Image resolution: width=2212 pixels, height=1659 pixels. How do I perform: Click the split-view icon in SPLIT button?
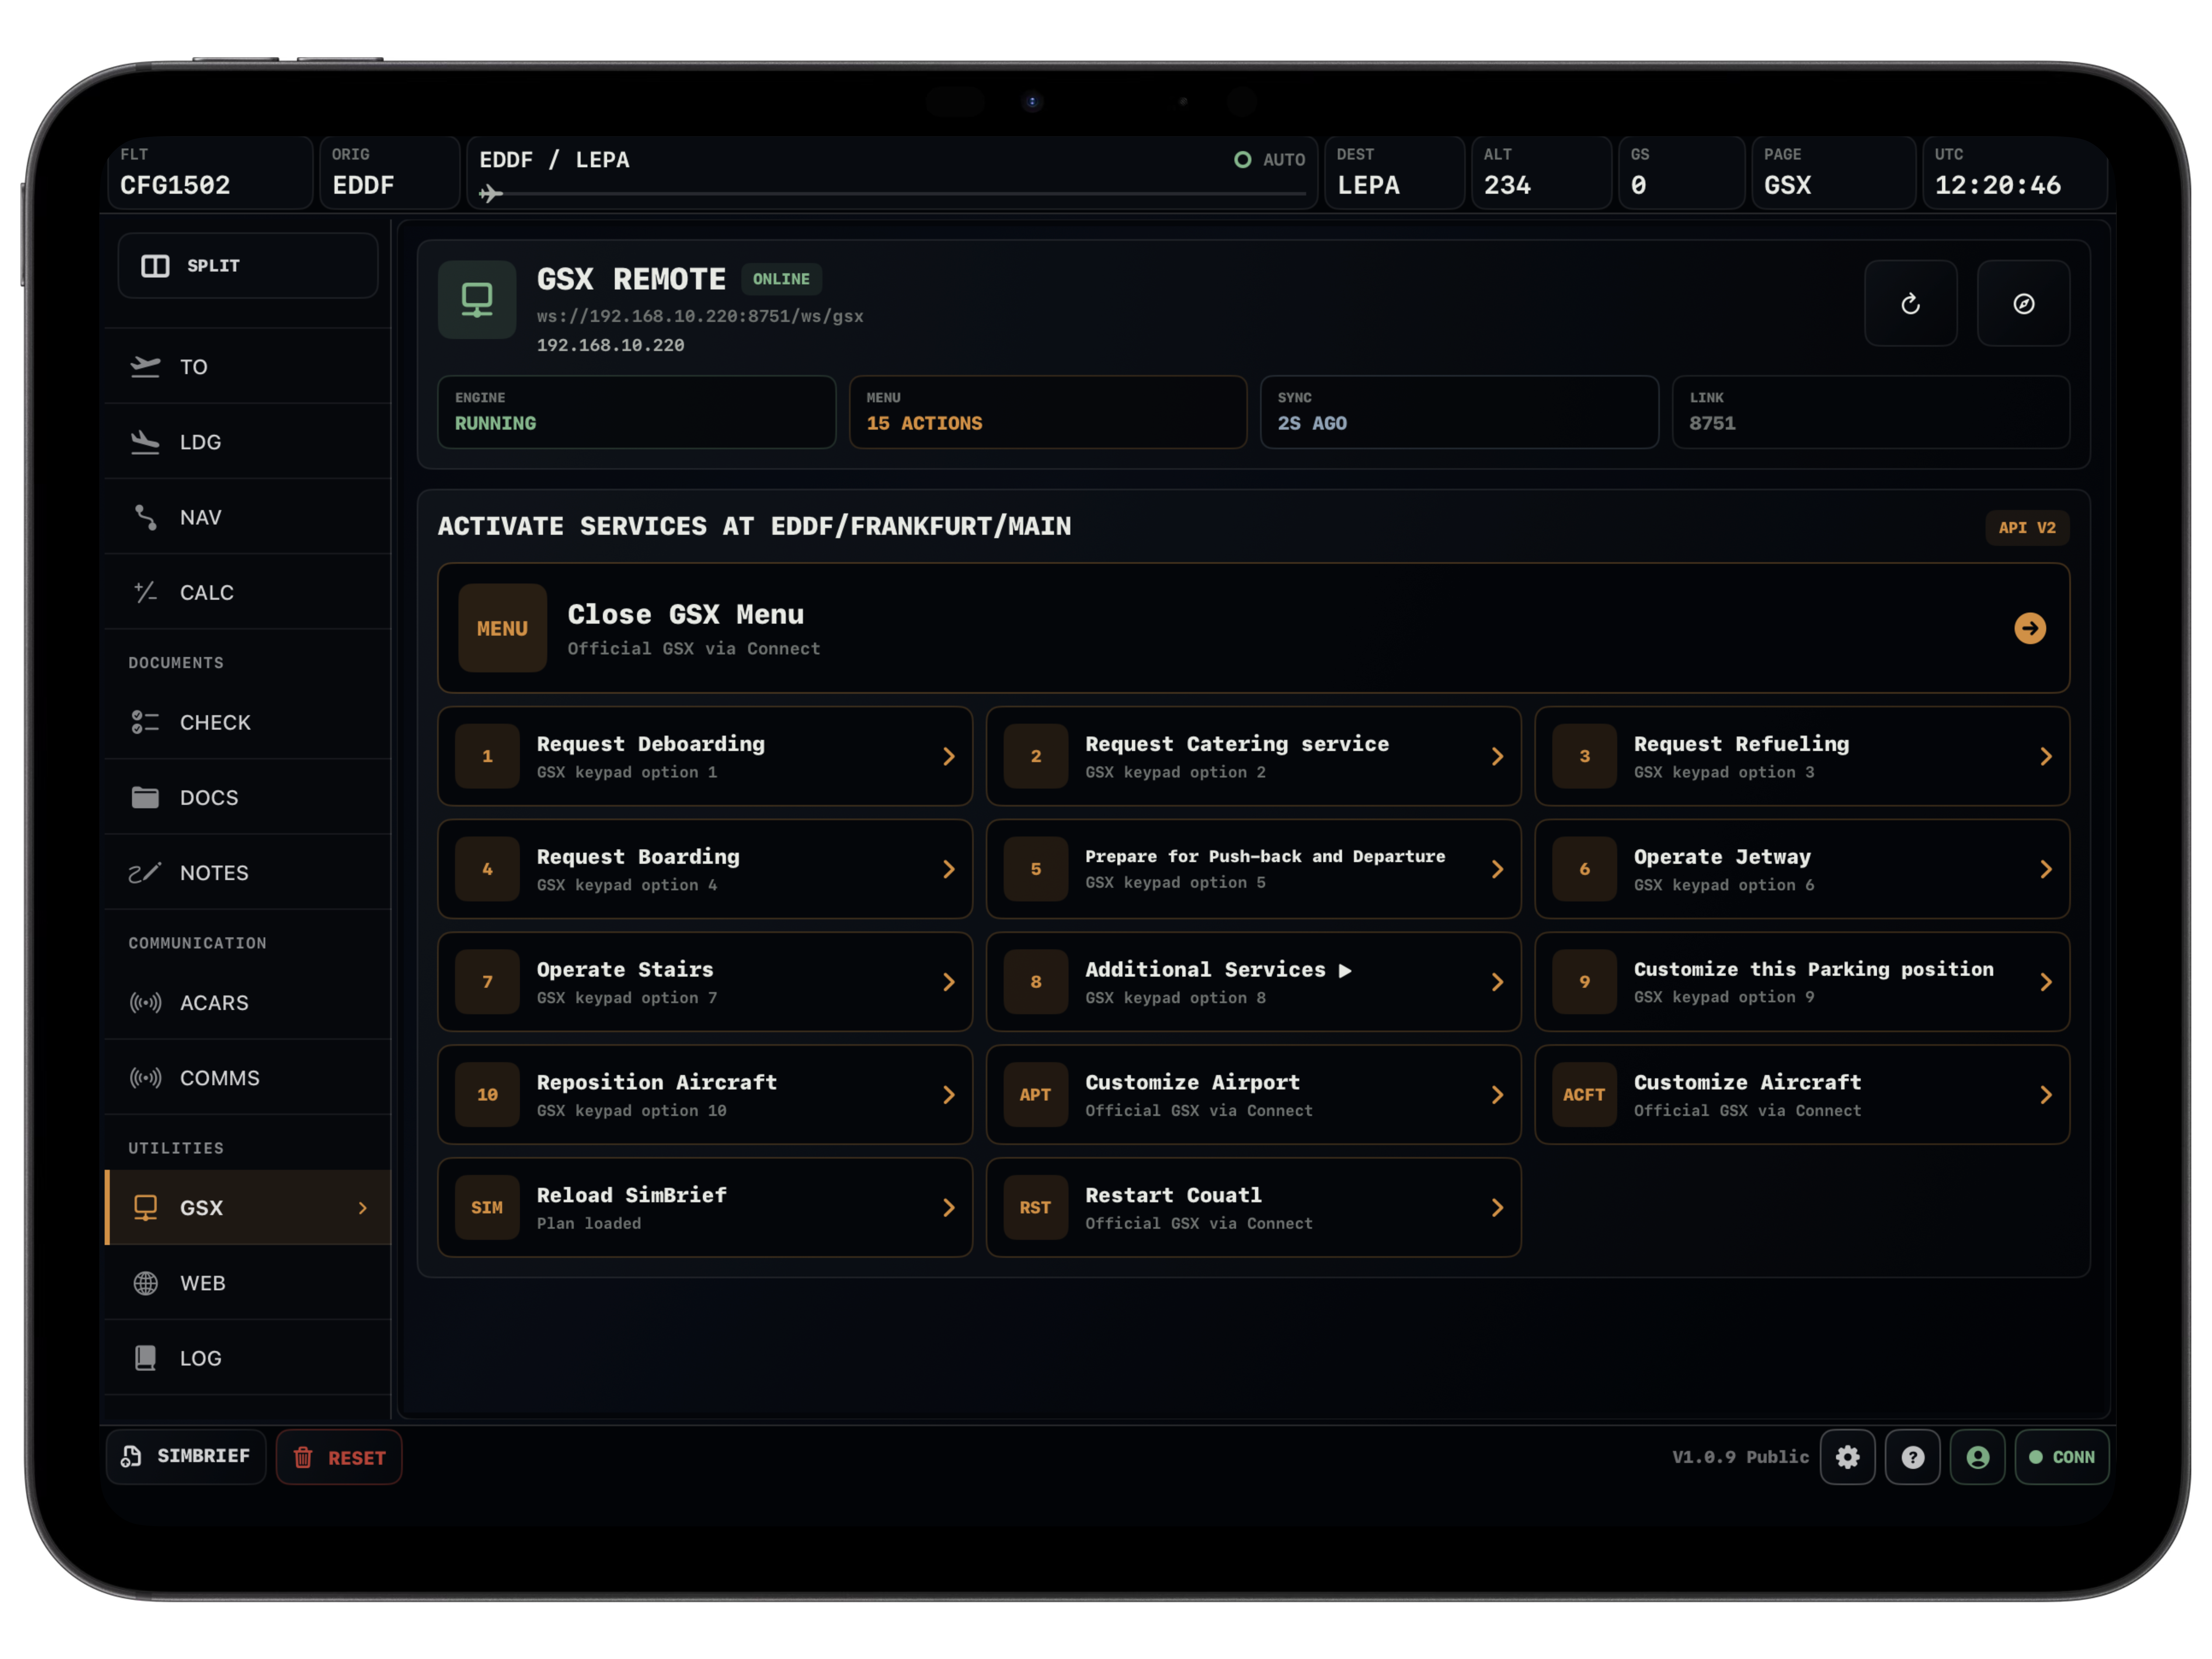pos(155,266)
